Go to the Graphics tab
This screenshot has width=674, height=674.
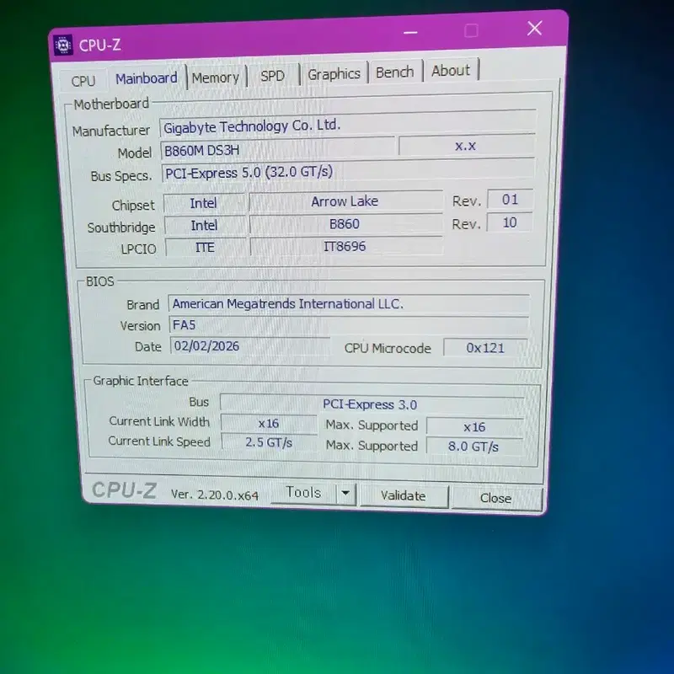point(334,74)
